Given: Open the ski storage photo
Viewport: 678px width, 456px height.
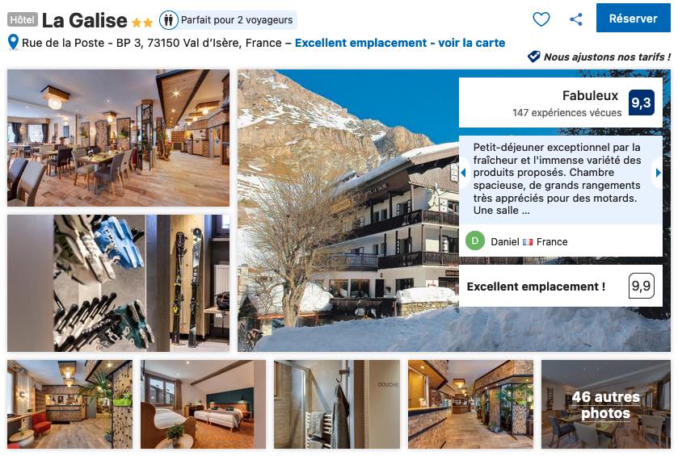Looking at the screenshot, I should pos(119,283).
